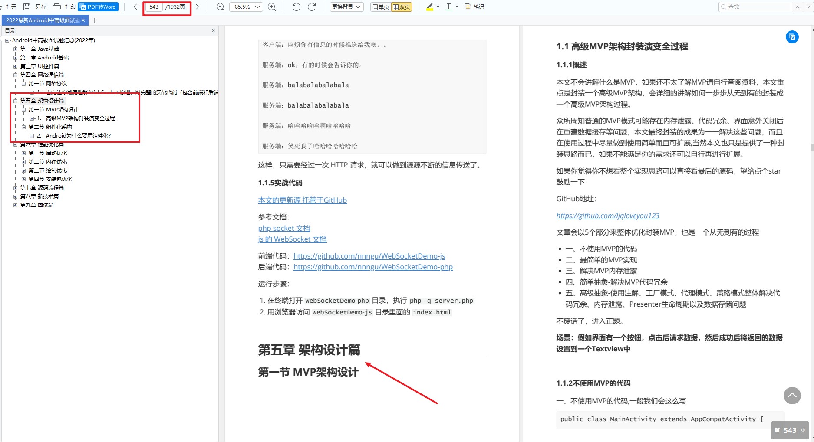Open the php socket 文档 link
814x442 pixels.
284,228
